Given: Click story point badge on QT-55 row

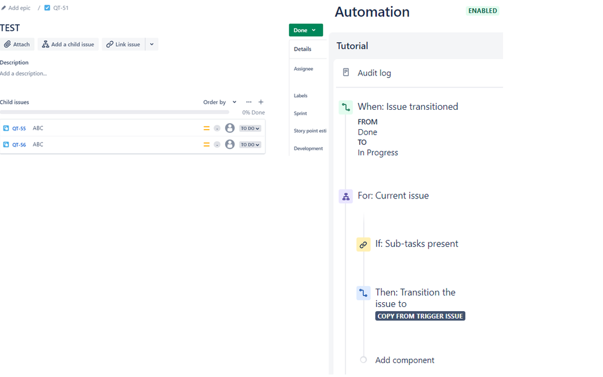Looking at the screenshot, I should coord(217,128).
